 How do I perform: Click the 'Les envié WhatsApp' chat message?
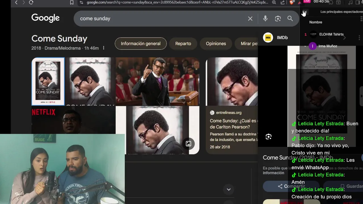(323, 164)
